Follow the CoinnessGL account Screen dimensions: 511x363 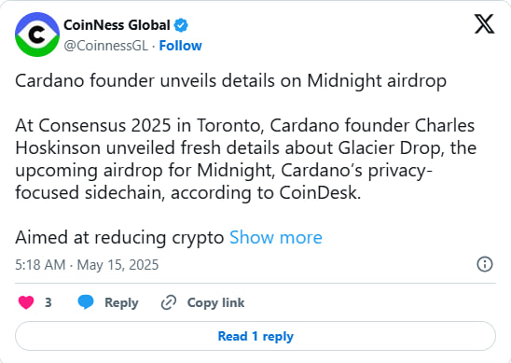click(180, 46)
